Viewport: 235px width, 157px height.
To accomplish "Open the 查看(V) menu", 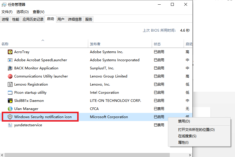I will point(39,12).
